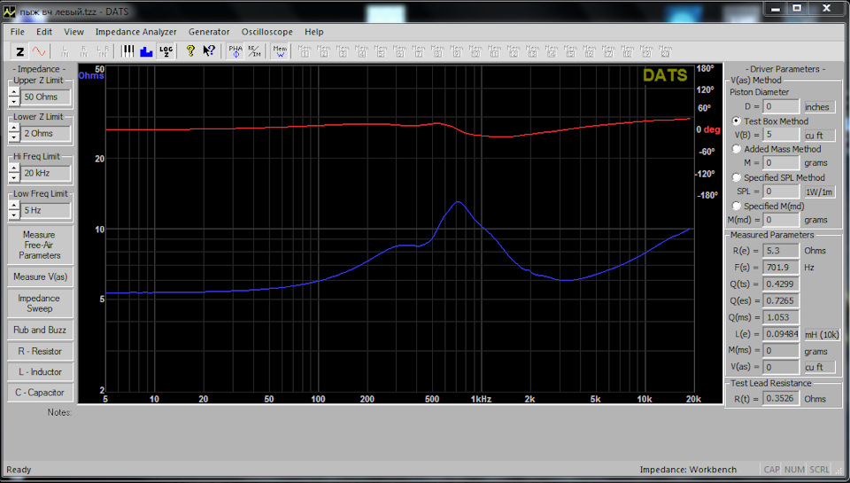
Task: Select the Mem 20 memory slot icon
Action: [x=665, y=51]
